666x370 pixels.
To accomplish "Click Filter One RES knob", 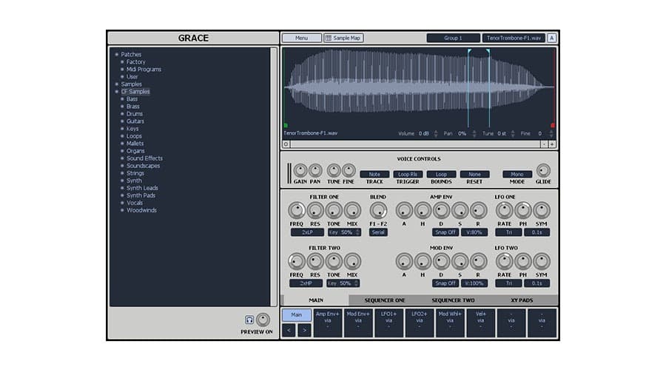I will [315, 210].
